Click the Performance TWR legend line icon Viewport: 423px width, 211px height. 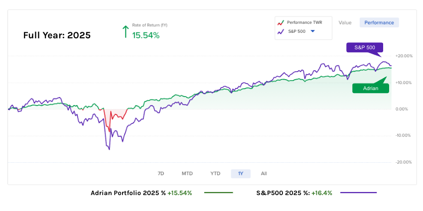click(281, 22)
